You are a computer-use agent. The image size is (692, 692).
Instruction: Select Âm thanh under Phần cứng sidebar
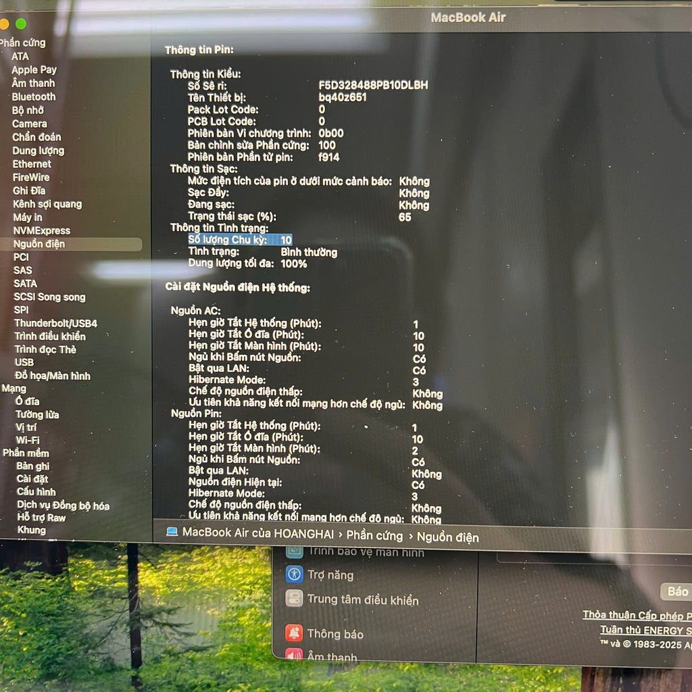click(33, 83)
